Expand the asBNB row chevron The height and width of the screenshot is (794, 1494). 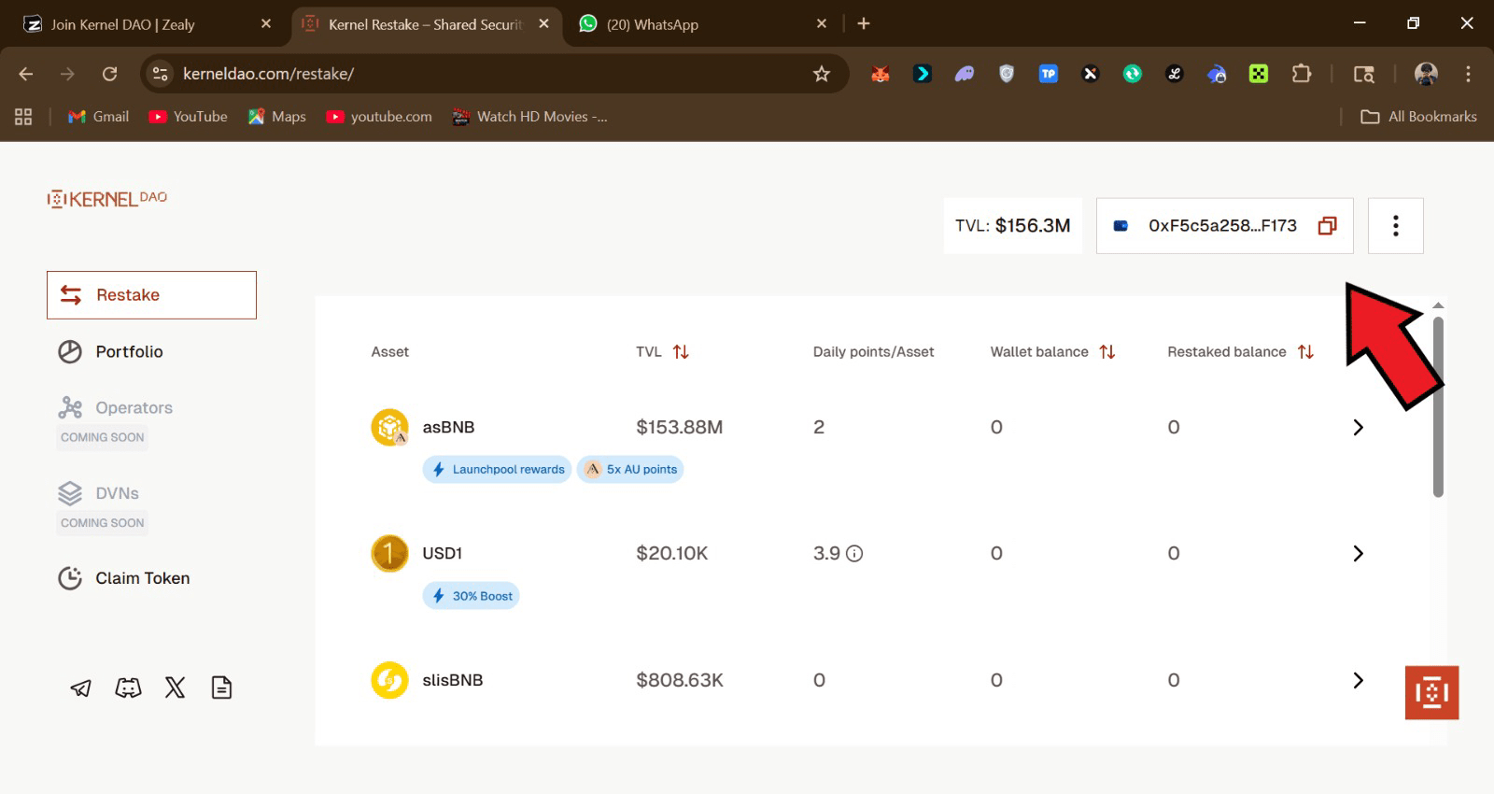[x=1359, y=427]
